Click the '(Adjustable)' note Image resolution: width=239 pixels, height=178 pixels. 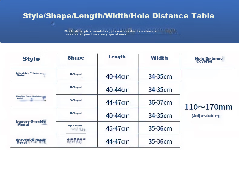coord(205,116)
